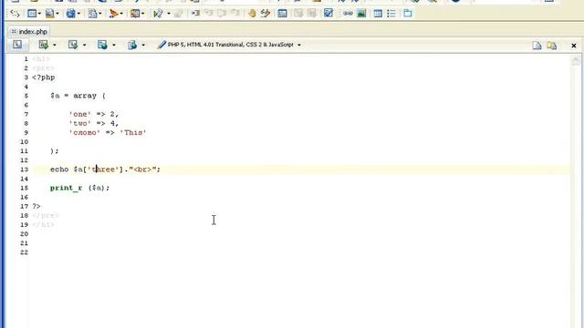Image resolution: width=584 pixels, height=328 pixels.
Task: Click the closing ?> tag on line 17
Action: (x=36, y=206)
